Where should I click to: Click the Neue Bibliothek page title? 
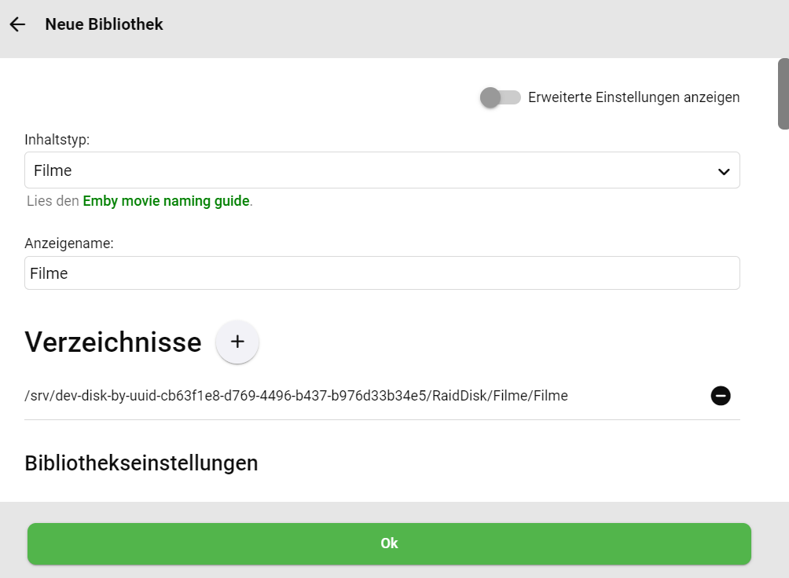[105, 24]
